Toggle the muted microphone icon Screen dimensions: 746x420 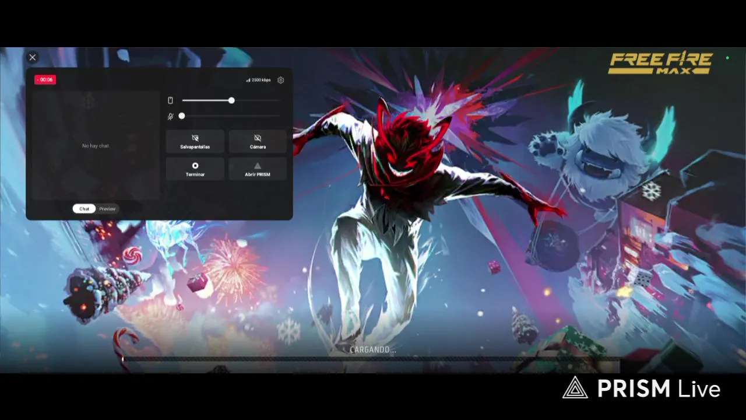point(171,116)
